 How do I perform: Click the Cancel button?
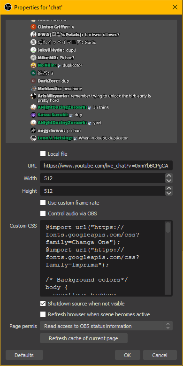160,355
